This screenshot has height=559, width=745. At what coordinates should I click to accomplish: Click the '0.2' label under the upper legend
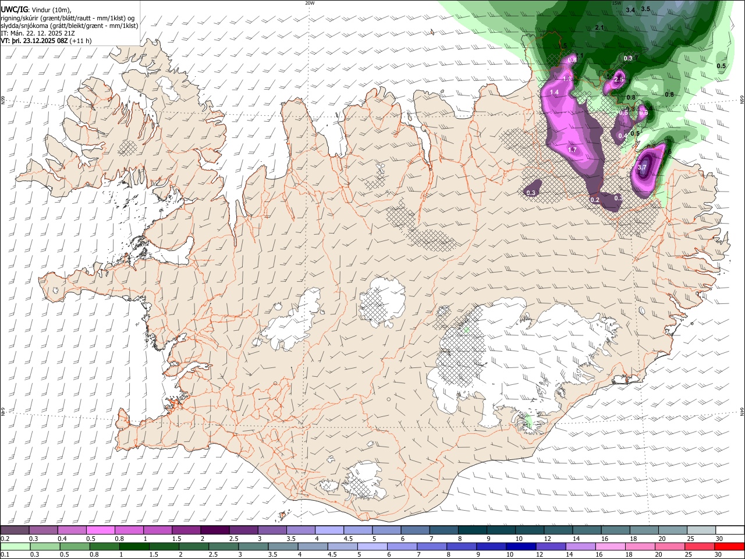click(x=4, y=539)
